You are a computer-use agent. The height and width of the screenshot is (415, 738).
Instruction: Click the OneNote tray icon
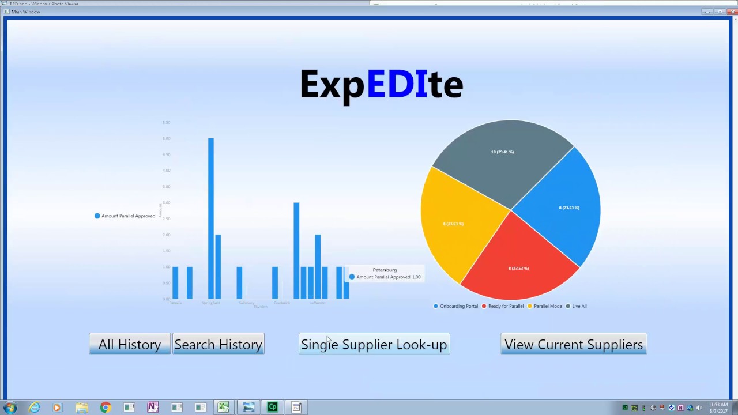681,408
